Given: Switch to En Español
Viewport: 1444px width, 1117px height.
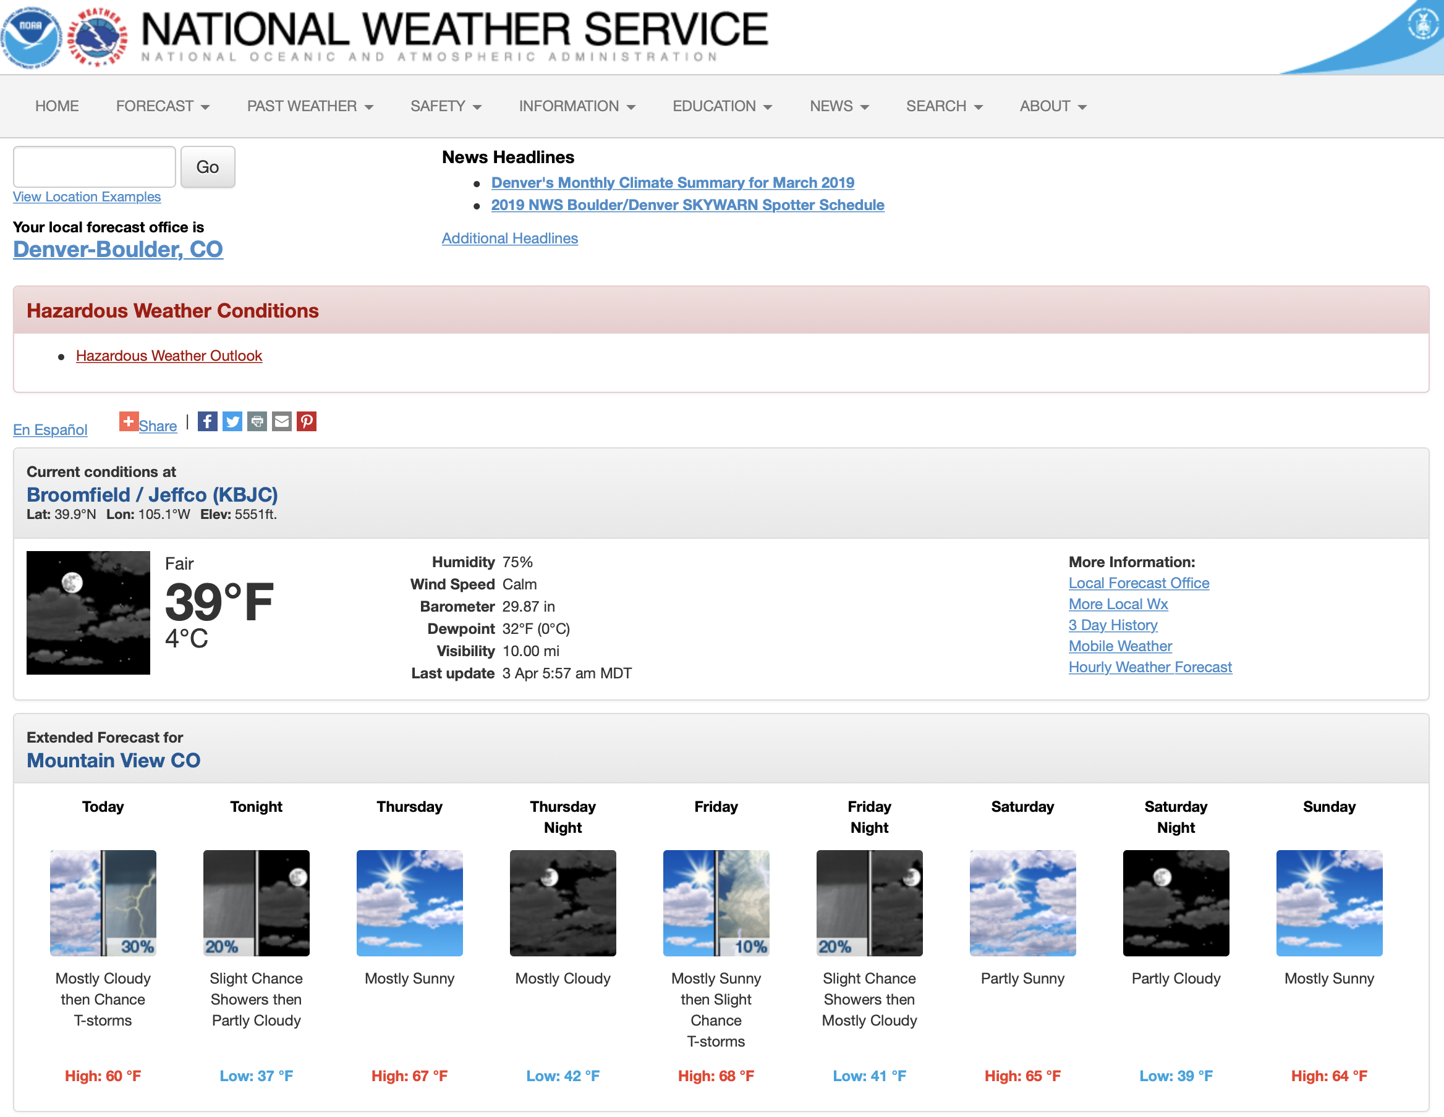Looking at the screenshot, I should [x=50, y=430].
